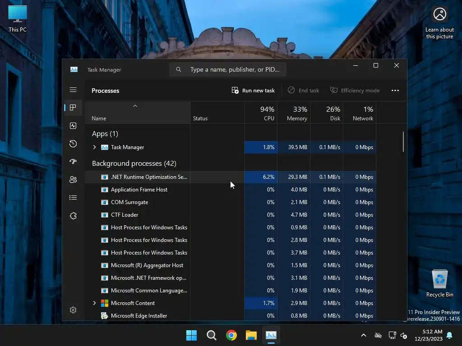The height and width of the screenshot is (346, 462).
Task: Open the notification bell icon
Action: [450, 335]
